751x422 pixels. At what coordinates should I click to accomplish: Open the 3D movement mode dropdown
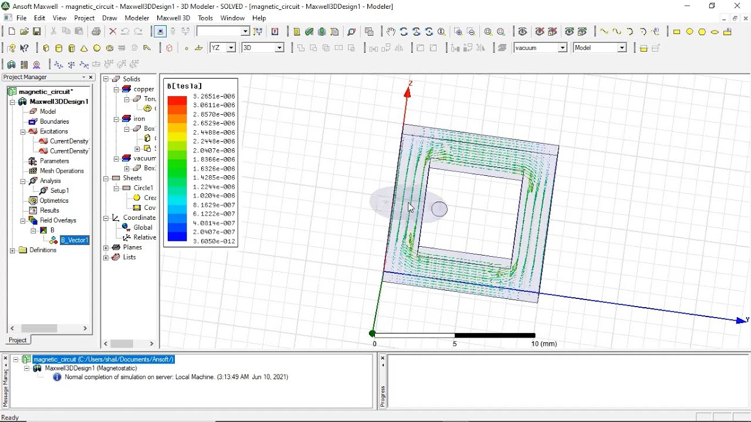[279, 48]
